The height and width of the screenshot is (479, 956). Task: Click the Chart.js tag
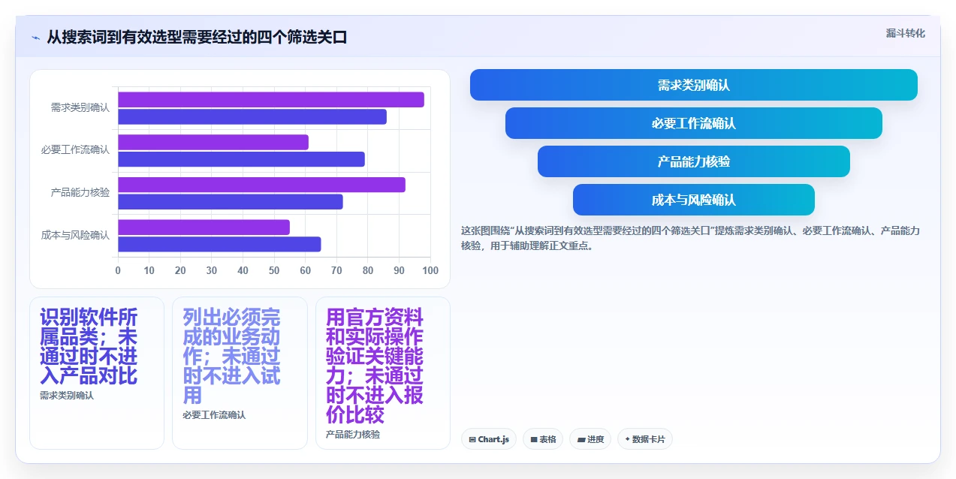[489, 439]
